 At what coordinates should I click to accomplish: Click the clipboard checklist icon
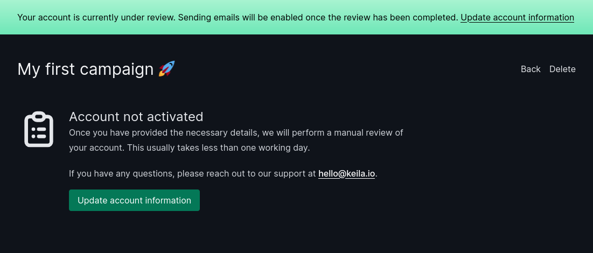point(39,129)
